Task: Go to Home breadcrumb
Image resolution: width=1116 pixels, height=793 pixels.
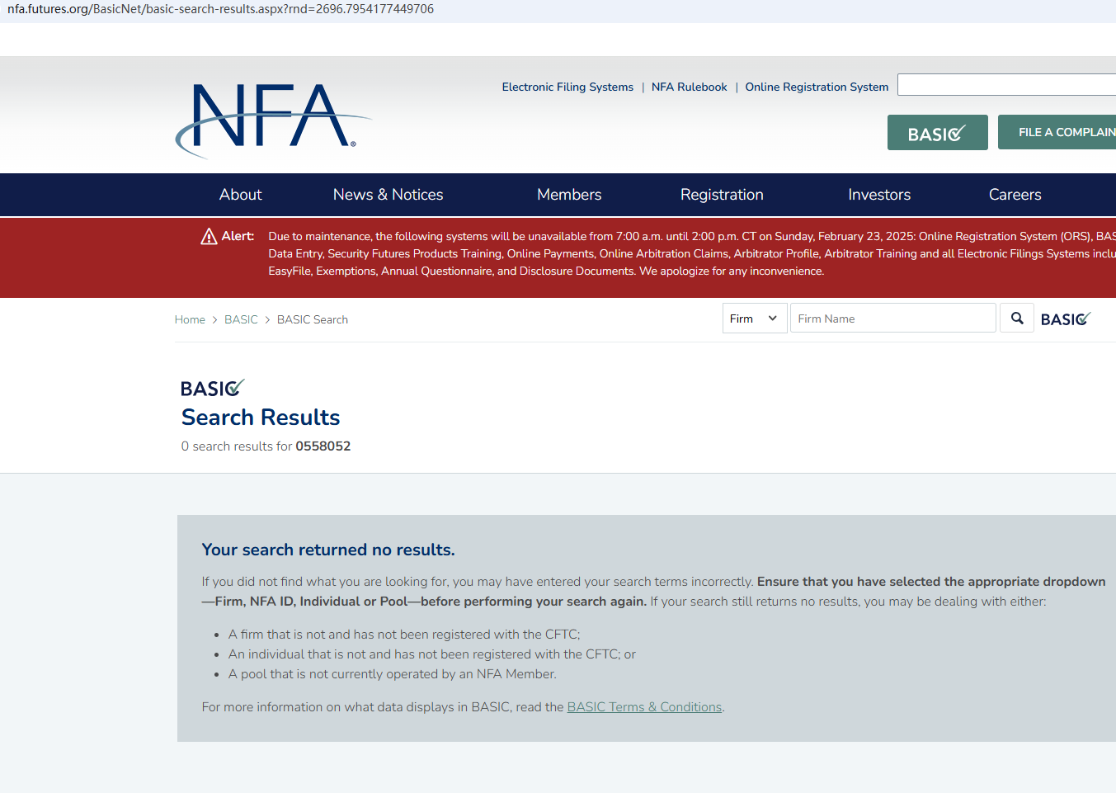Action: [190, 319]
